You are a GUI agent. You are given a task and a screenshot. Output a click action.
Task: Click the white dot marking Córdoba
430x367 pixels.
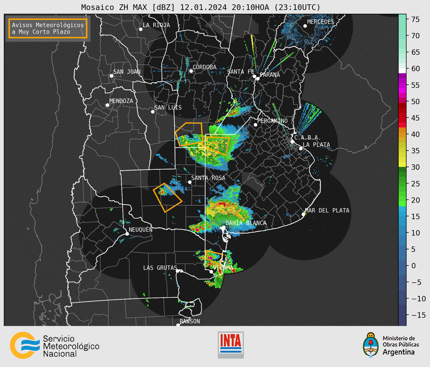pos(191,71)
